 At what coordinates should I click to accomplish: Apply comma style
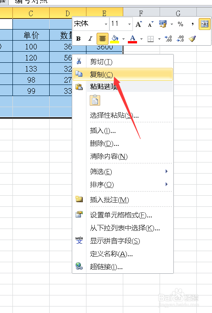(x=192, y=24)
